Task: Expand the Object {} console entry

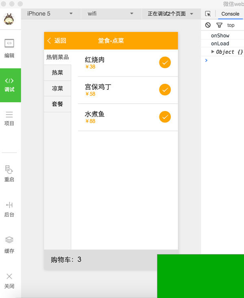Action: click(x=213, y=52)
